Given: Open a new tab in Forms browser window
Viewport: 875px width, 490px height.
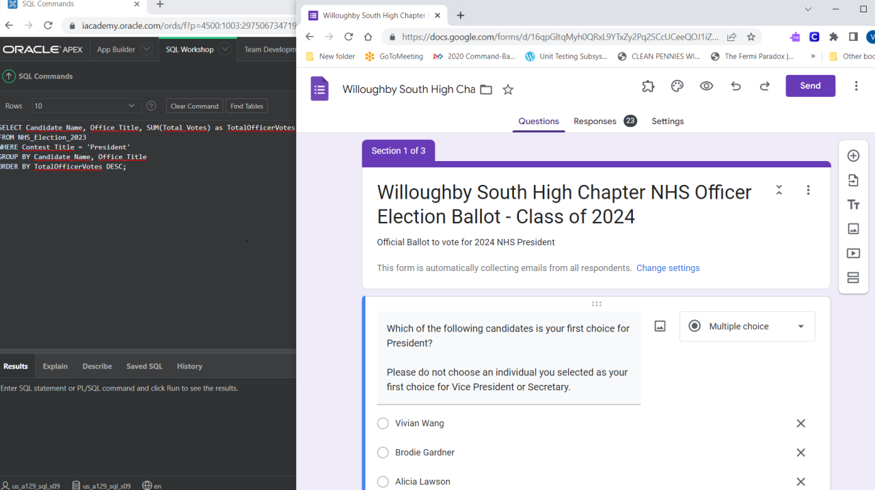Looking at the screenshot, I should 461,15.
